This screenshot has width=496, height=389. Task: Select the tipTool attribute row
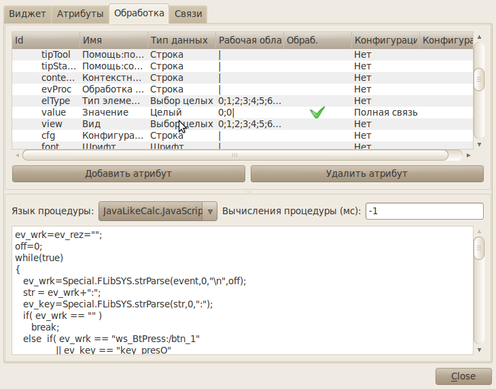point(56,54)
